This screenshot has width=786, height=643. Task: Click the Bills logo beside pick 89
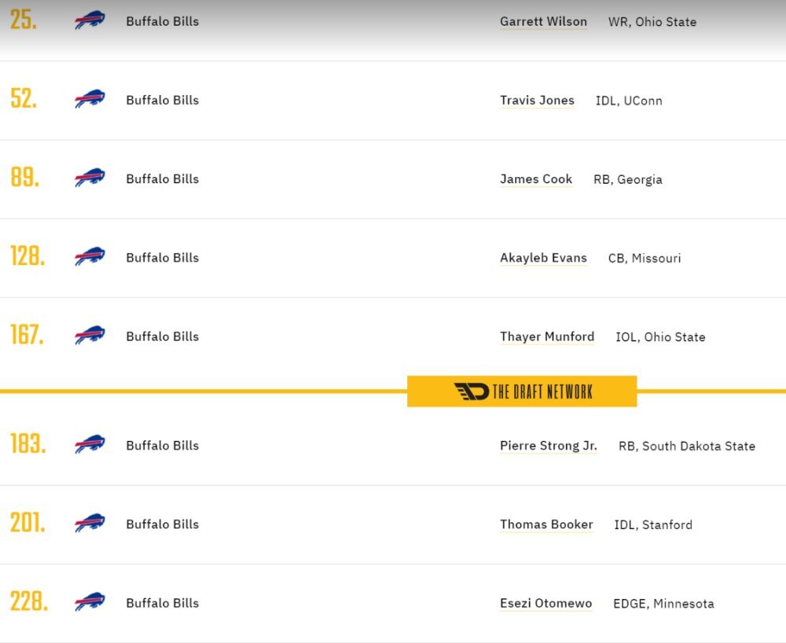[x=90, y=178]
